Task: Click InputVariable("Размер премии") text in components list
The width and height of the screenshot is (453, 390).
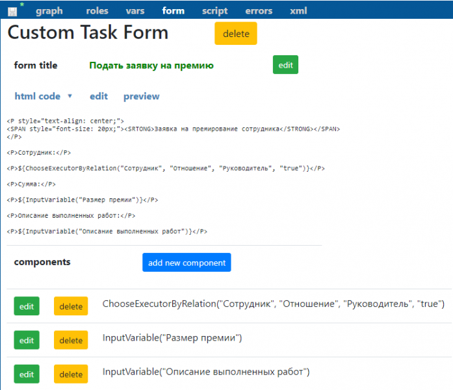Action: coord(172,338)
